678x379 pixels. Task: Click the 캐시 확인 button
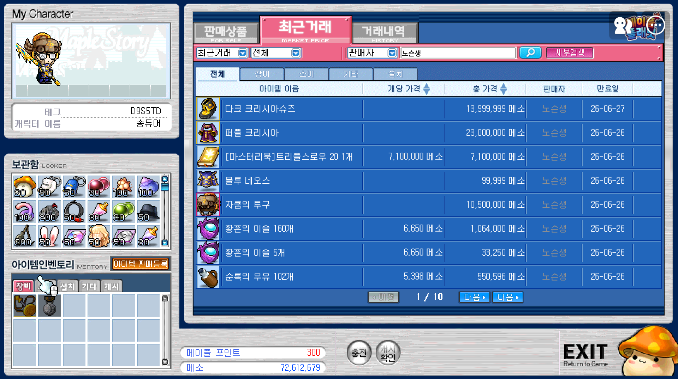[x=388, y=353]
